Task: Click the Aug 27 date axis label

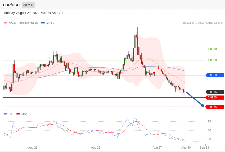Action: tap(157, 148)
